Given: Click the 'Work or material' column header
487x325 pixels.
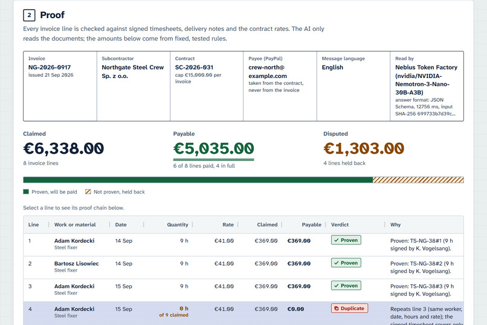Looking at the screenshot, I should pos(75,225).
